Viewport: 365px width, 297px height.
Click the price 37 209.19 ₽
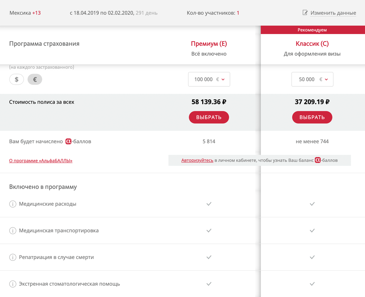point(312,102)
